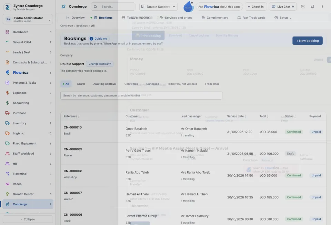The height and width of the screenshot is (225, 331).
Task: Click Concierge breadcrumb link
Action: pyautogui.click(x=67, y=25)
